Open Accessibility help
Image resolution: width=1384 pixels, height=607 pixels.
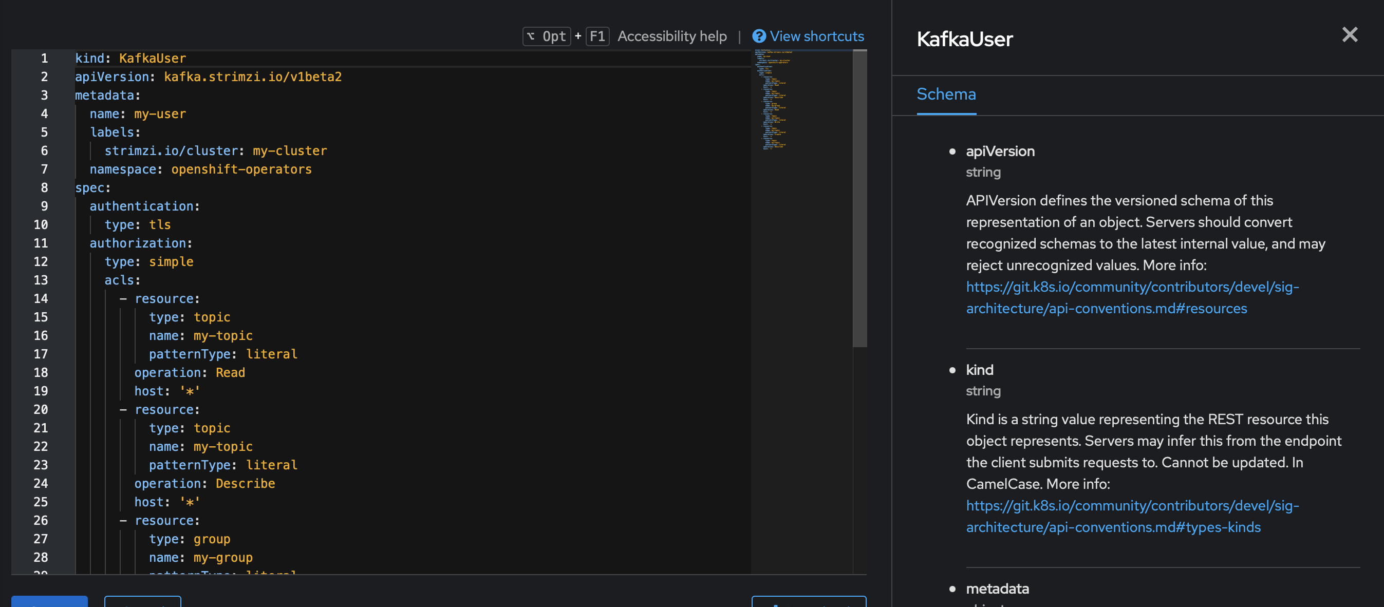(x=671, y=36)
